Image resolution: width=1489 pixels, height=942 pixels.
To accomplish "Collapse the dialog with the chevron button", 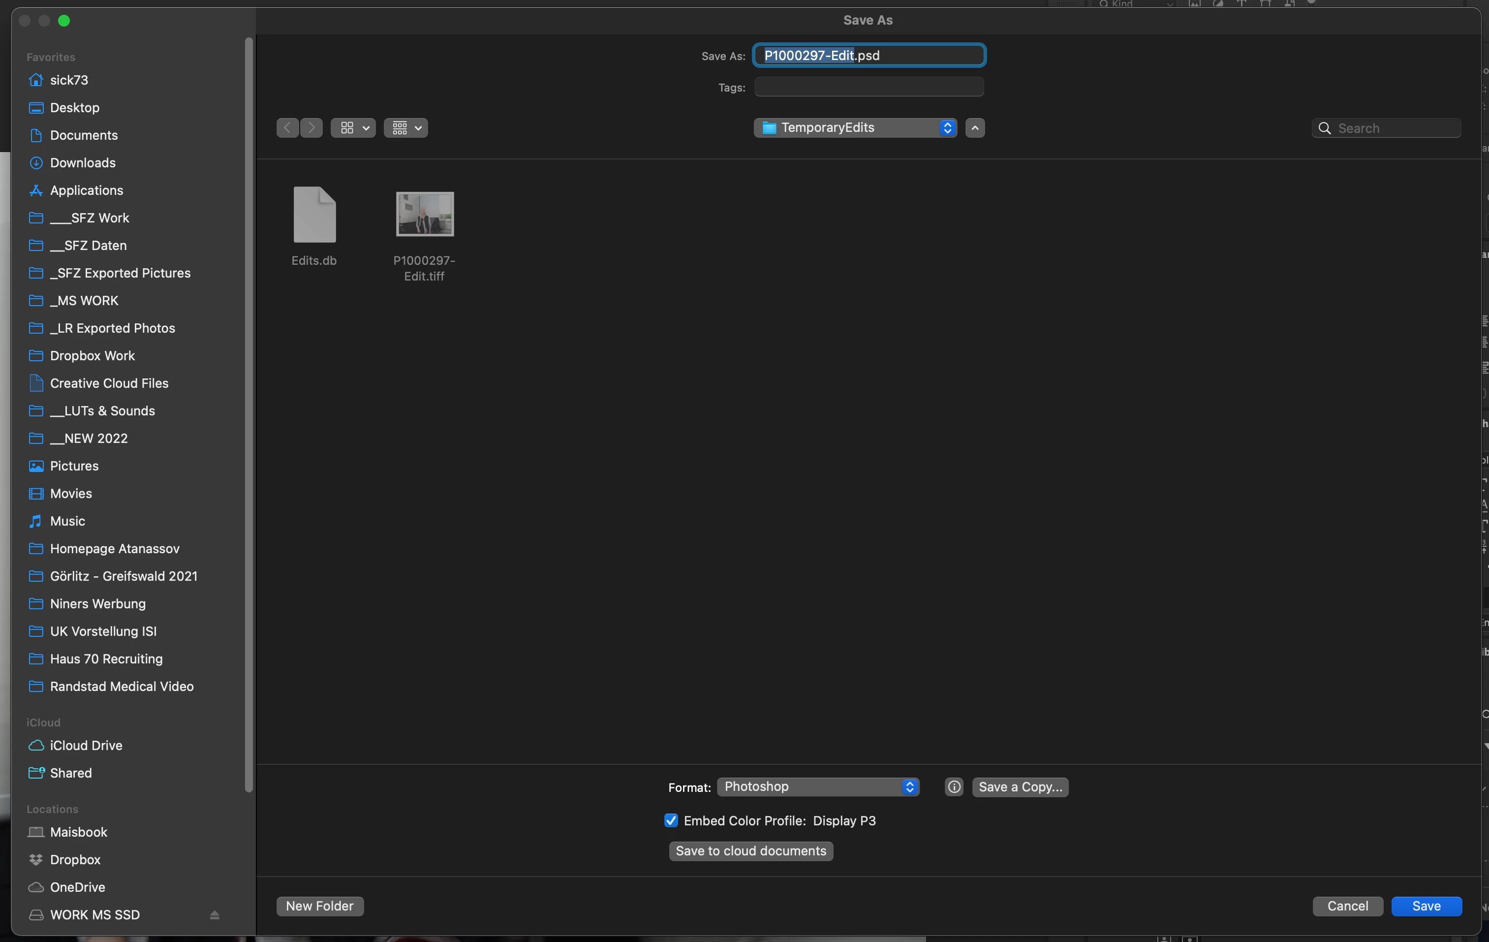I will [974, 127].
